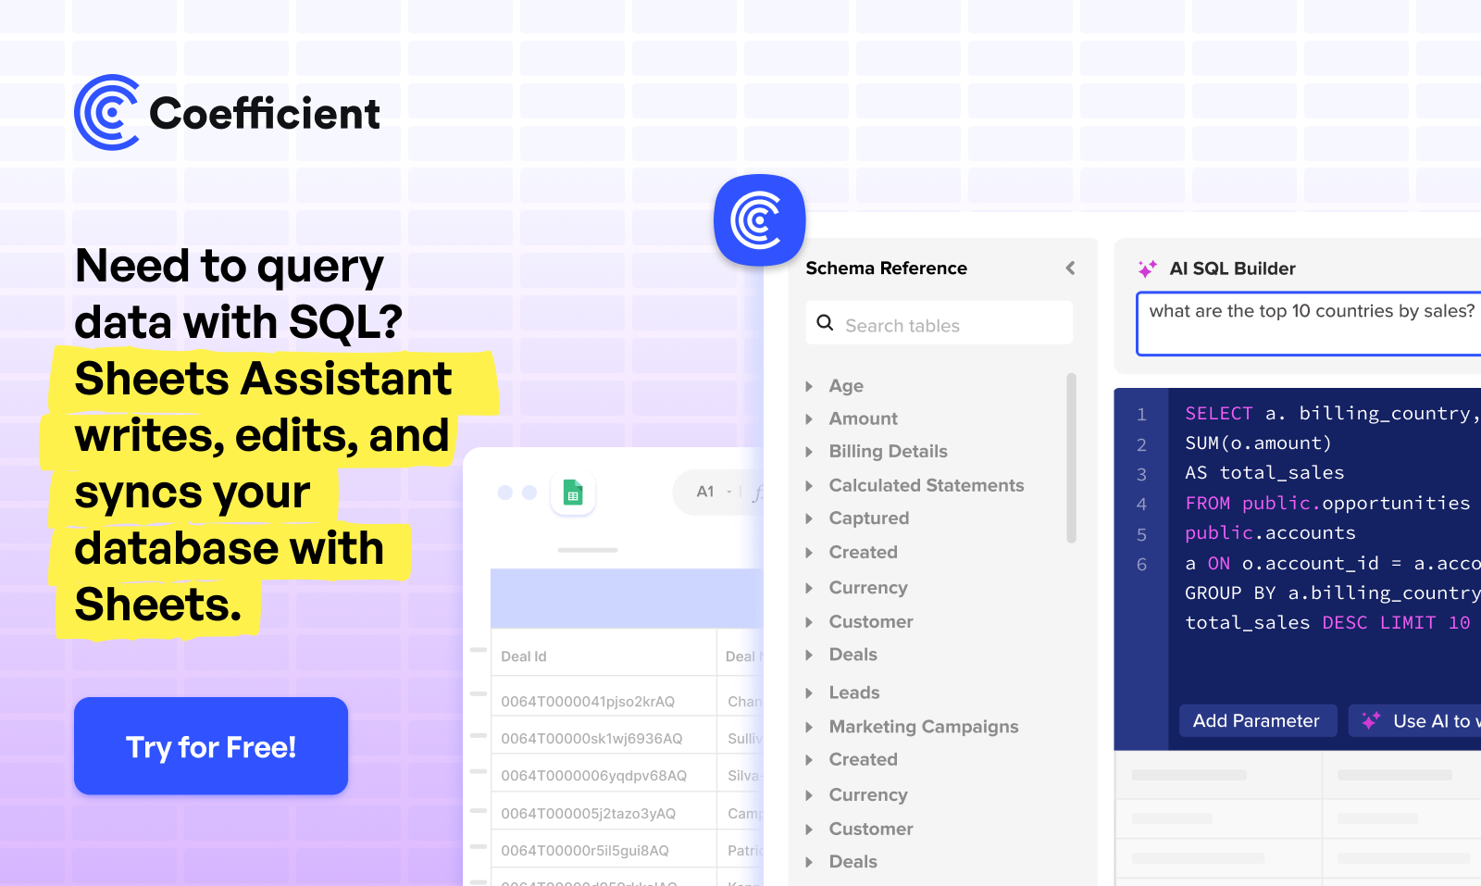Click the GROUP BY a.billing_country line
This screenshot has height=886, width=1481.
(1332, 593)
